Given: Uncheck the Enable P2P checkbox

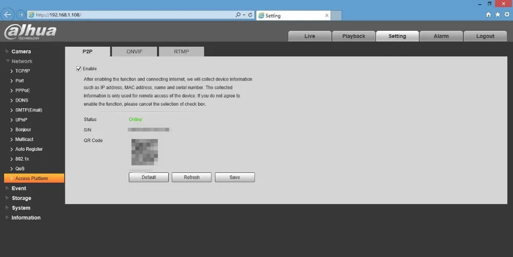Looking at the screenshot, I should coord(78,69).
